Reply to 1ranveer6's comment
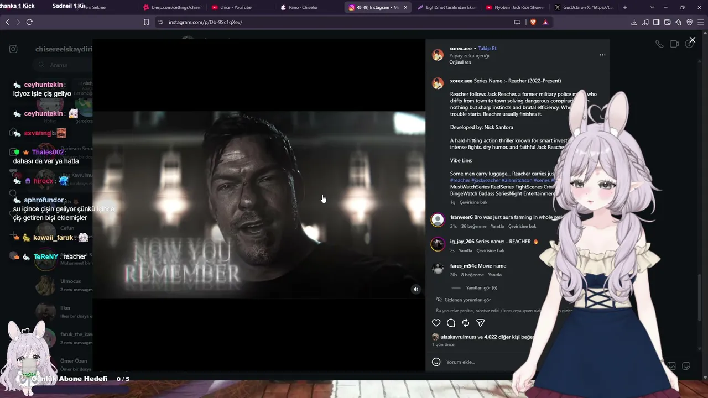708x398 pixels. point(497,226)
